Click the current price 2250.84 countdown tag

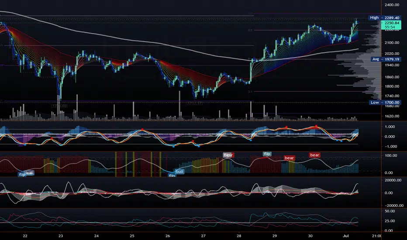click(x=391, y=25)
